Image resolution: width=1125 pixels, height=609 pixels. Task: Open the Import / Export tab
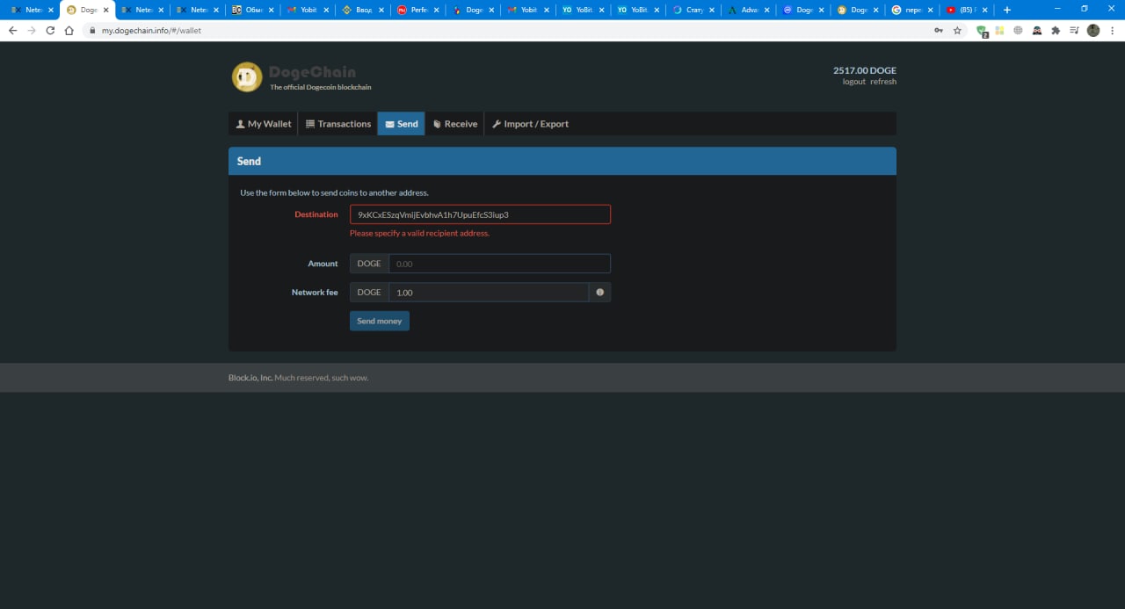pyautogui.click(x=530, y=124)
